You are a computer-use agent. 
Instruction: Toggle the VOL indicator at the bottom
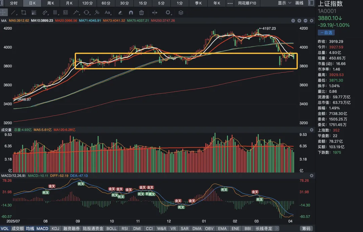(x=5, y=229)
